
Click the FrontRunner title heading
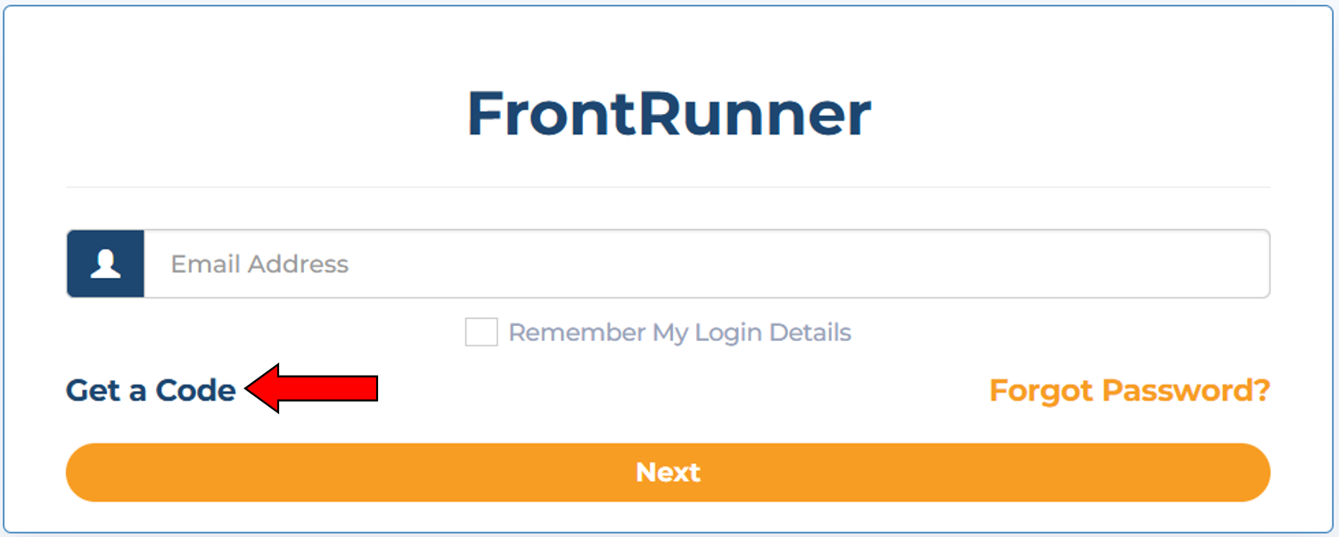pos(668,113)
